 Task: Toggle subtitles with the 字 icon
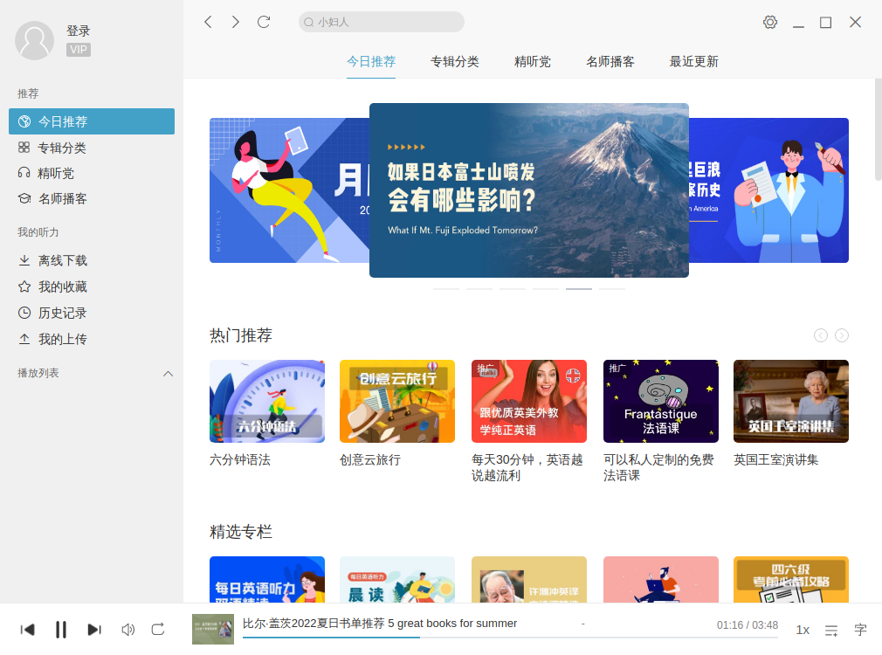pyautogui.click(x=861, y=630)
